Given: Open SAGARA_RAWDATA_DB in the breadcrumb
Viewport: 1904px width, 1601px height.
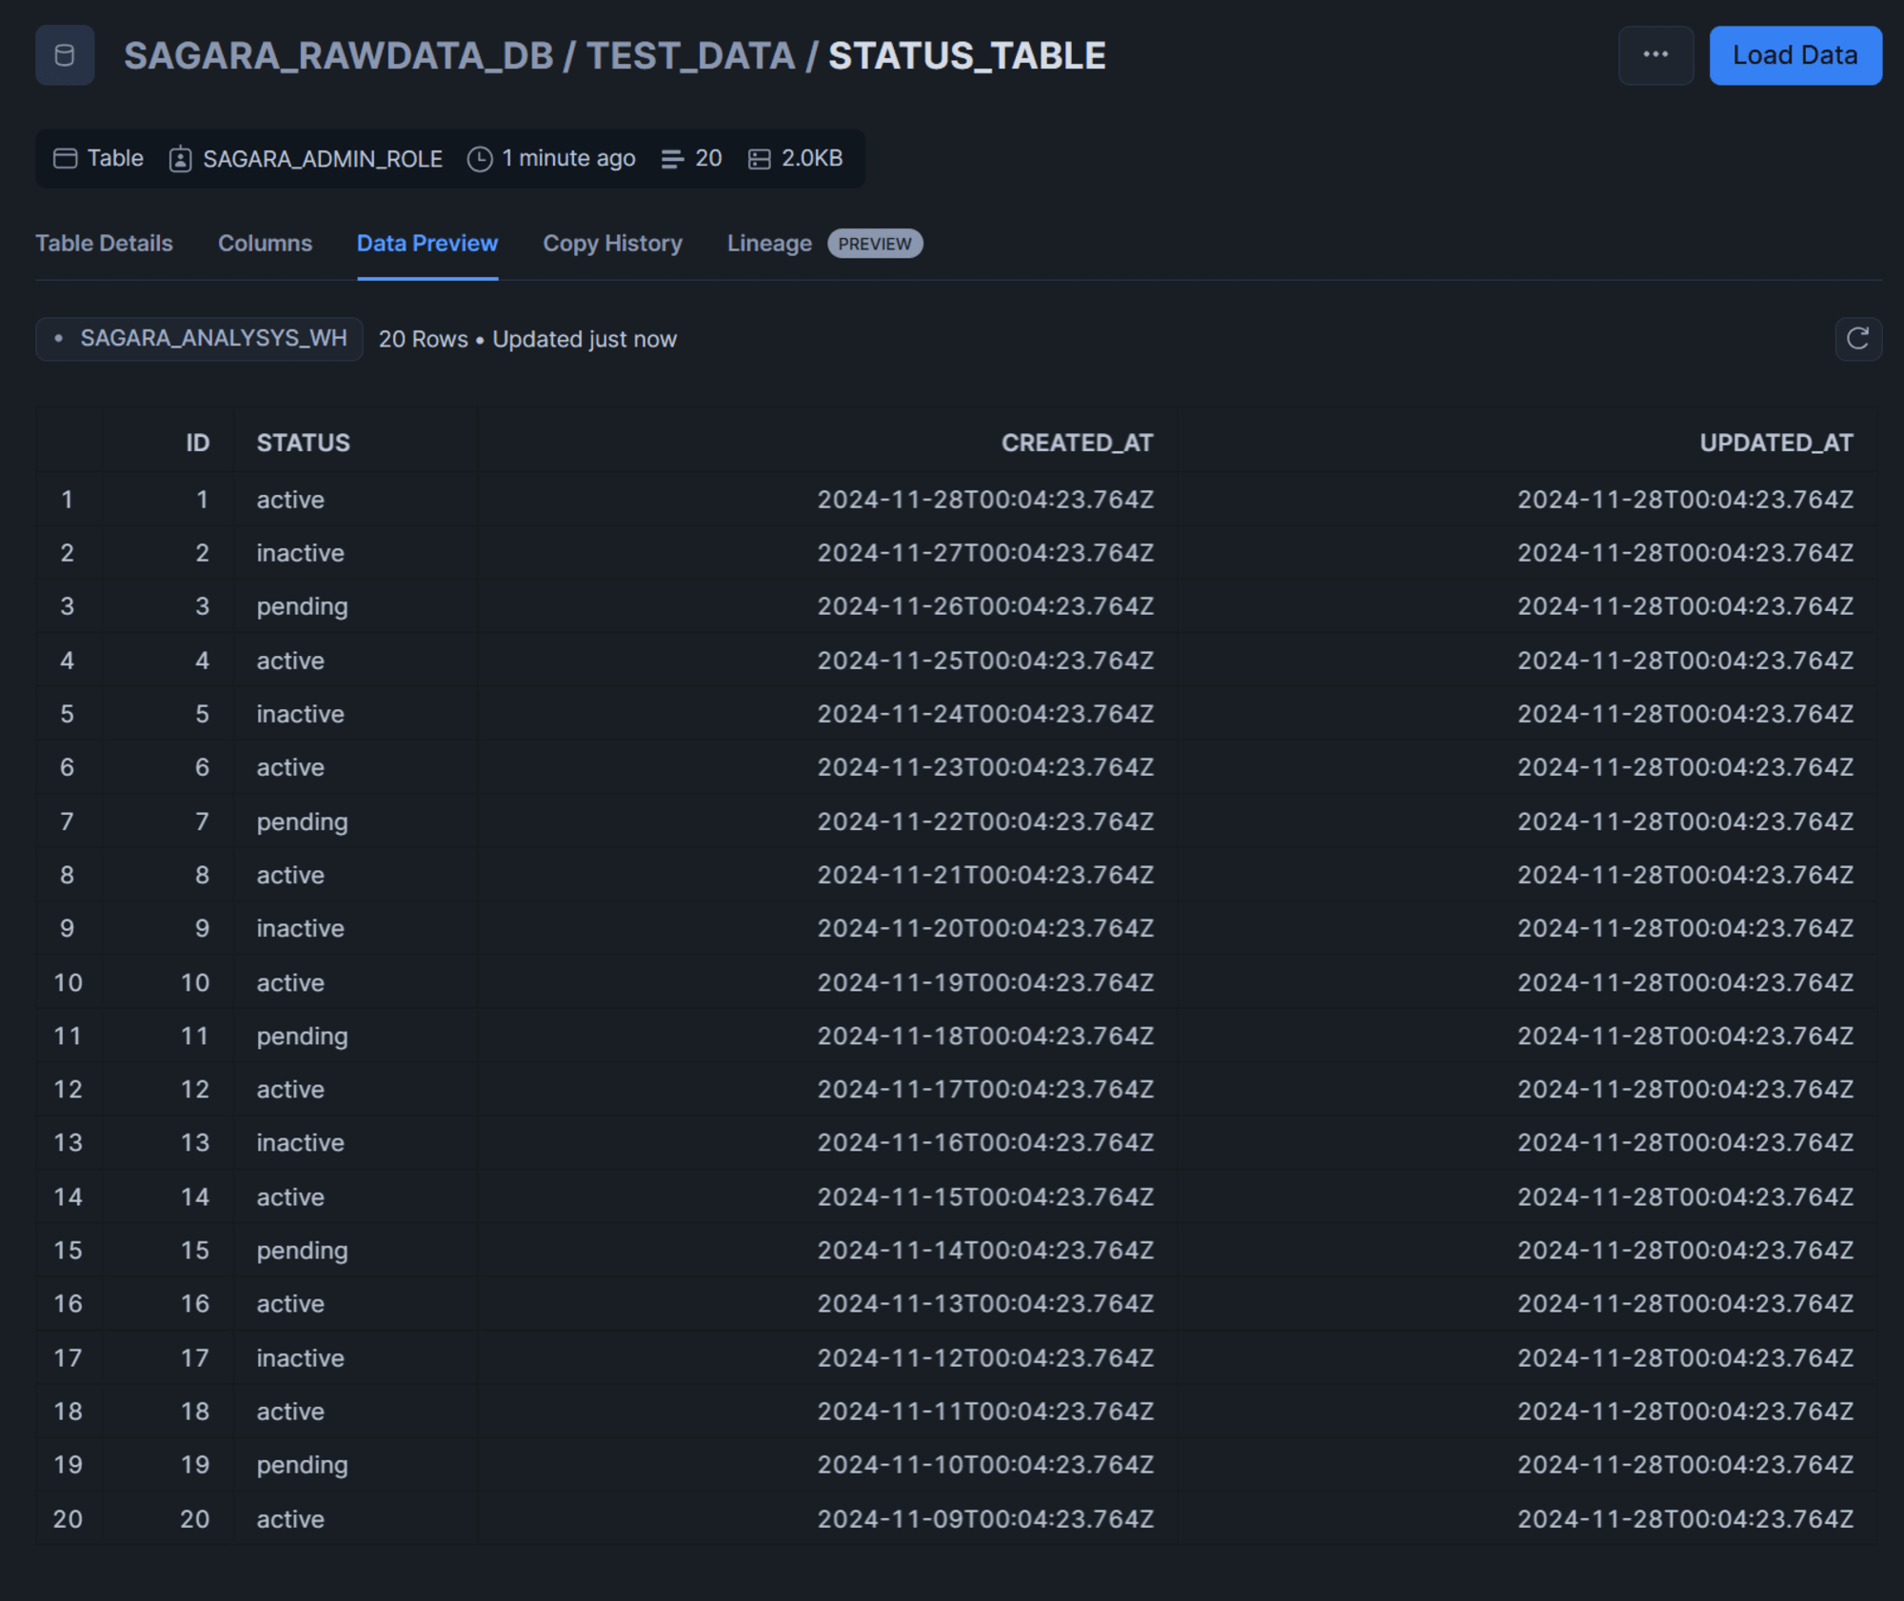Looking at the screenshot, I should tap(338, 56).
